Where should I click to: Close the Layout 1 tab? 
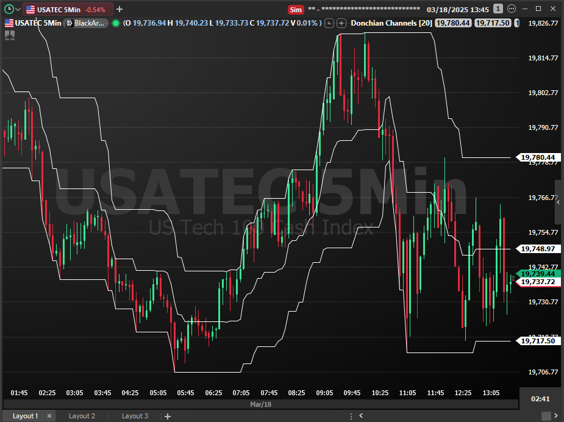48,416
